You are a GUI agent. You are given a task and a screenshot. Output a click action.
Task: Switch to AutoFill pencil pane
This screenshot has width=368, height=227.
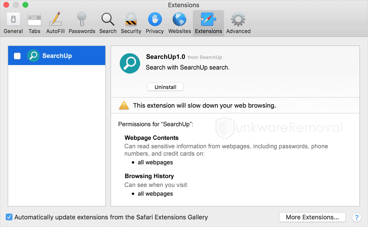[x=56, y=23]
